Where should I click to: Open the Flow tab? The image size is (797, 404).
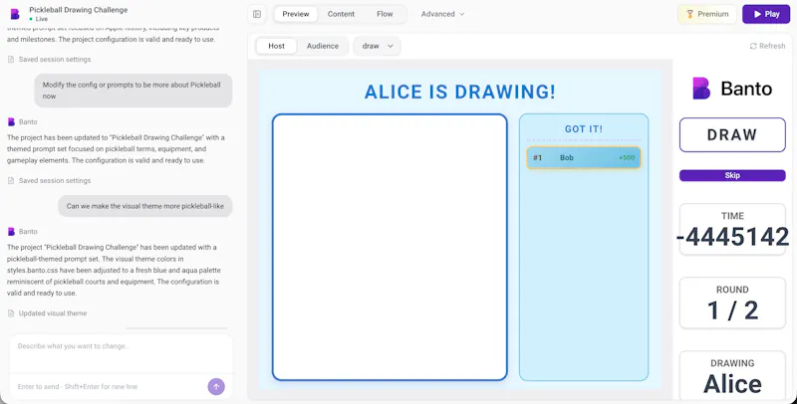click(x=385, y=14)
